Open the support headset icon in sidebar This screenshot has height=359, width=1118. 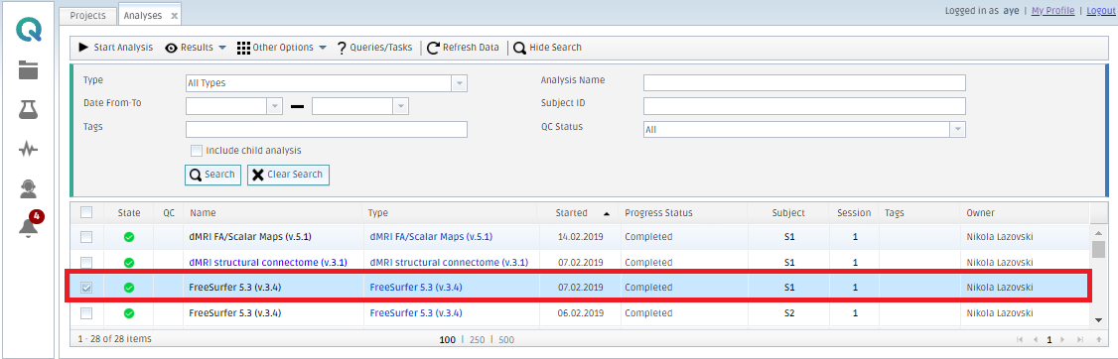(x=28, y=188)
